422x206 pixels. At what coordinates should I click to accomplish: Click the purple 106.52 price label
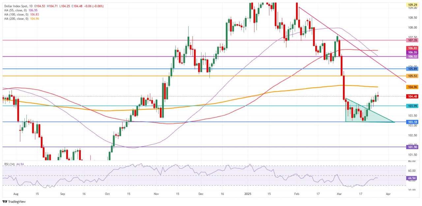coord(412,57)
